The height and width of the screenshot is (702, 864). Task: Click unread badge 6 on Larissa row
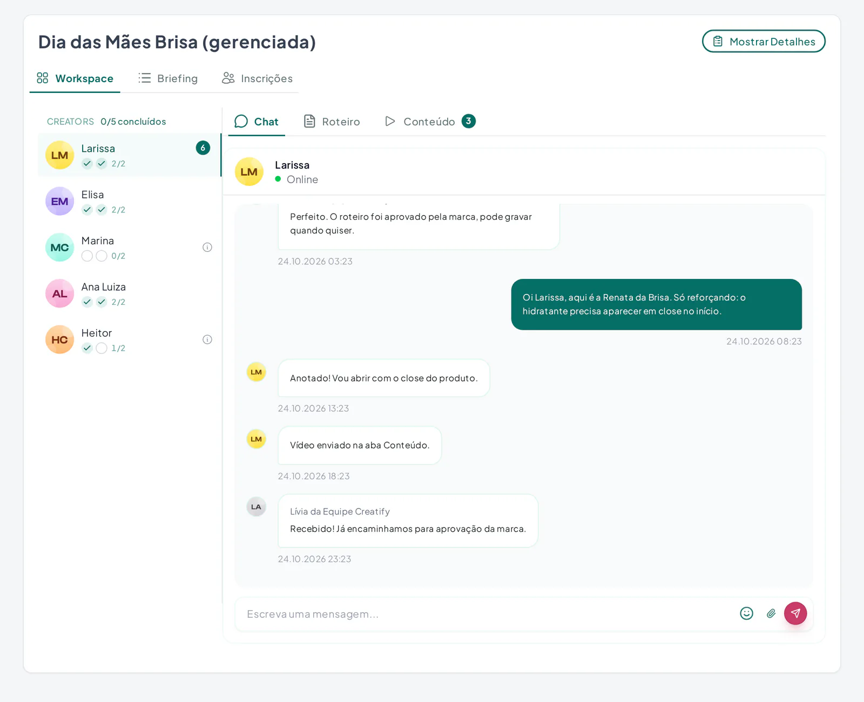(x=203, y=148)
